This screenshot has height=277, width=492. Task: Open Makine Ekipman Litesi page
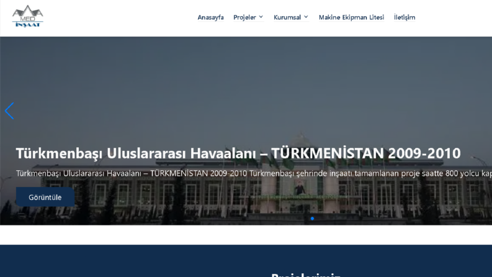(x=351, y=17)
